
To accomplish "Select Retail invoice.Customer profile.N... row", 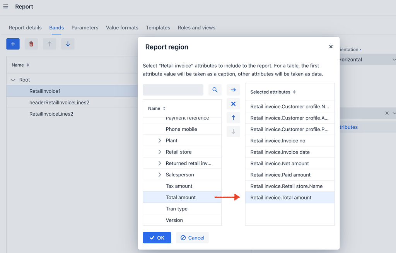I will pyautogui.click(x=290, y=107).
